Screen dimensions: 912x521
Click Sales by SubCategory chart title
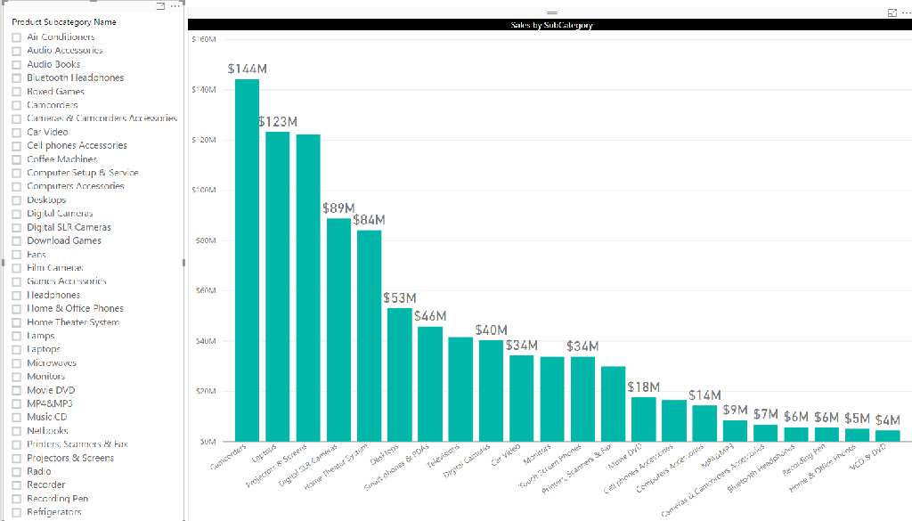coord(551,25)
